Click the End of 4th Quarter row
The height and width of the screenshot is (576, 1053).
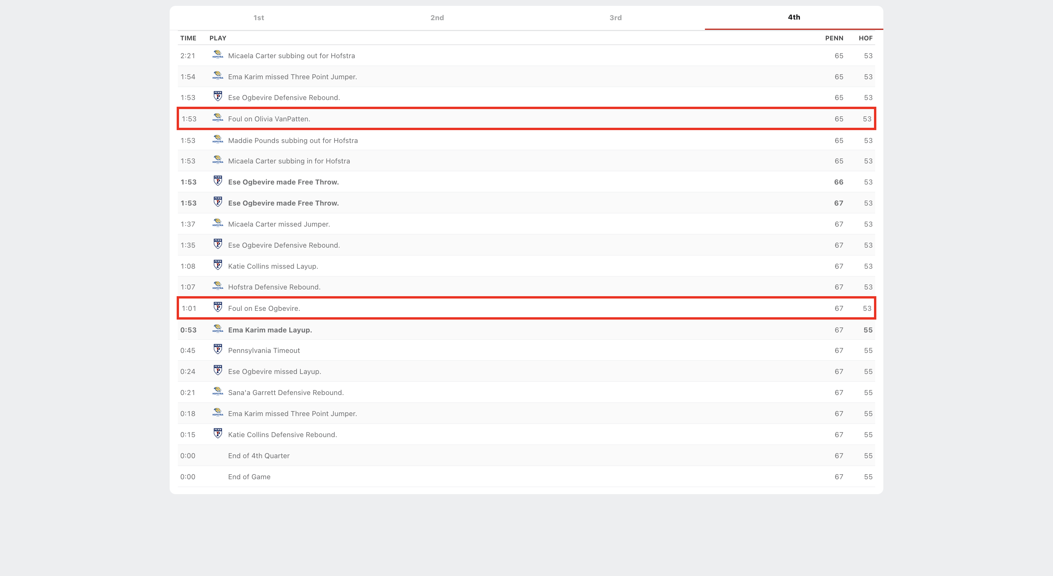click(258, 456)
